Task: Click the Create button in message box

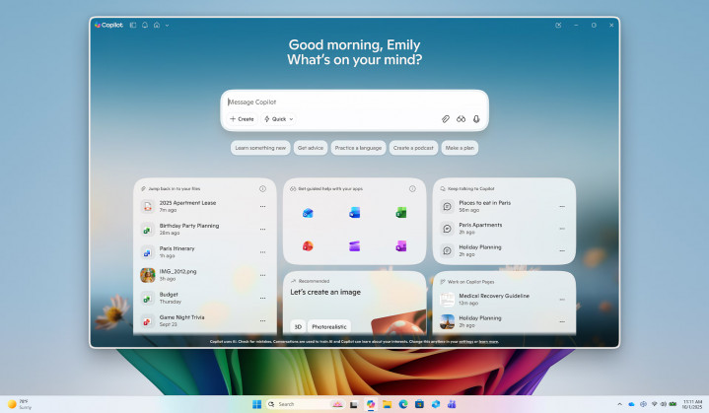Action: coord(242,118)
